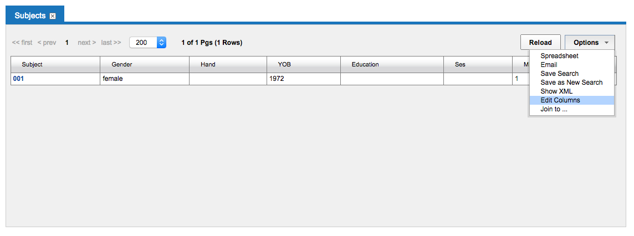Click Save Search menu entry
The image size is (634, 236).
click(x=559, y=74)
